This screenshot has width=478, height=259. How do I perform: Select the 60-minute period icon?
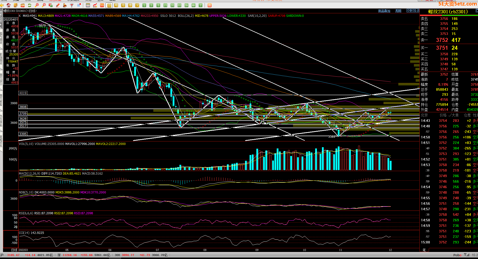(179, 5)
